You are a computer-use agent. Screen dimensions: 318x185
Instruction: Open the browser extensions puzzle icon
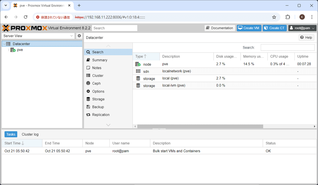pyautogui.click(x=288, y=17)
